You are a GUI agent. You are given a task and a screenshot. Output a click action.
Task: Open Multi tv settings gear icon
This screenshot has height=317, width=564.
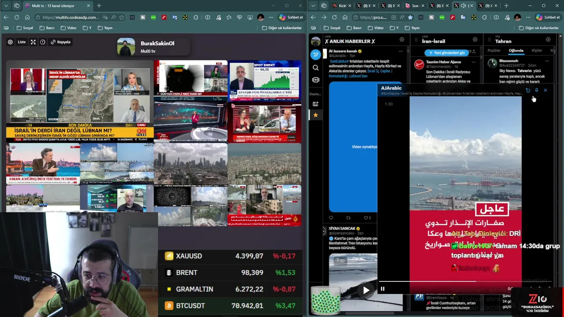[10, 42]
